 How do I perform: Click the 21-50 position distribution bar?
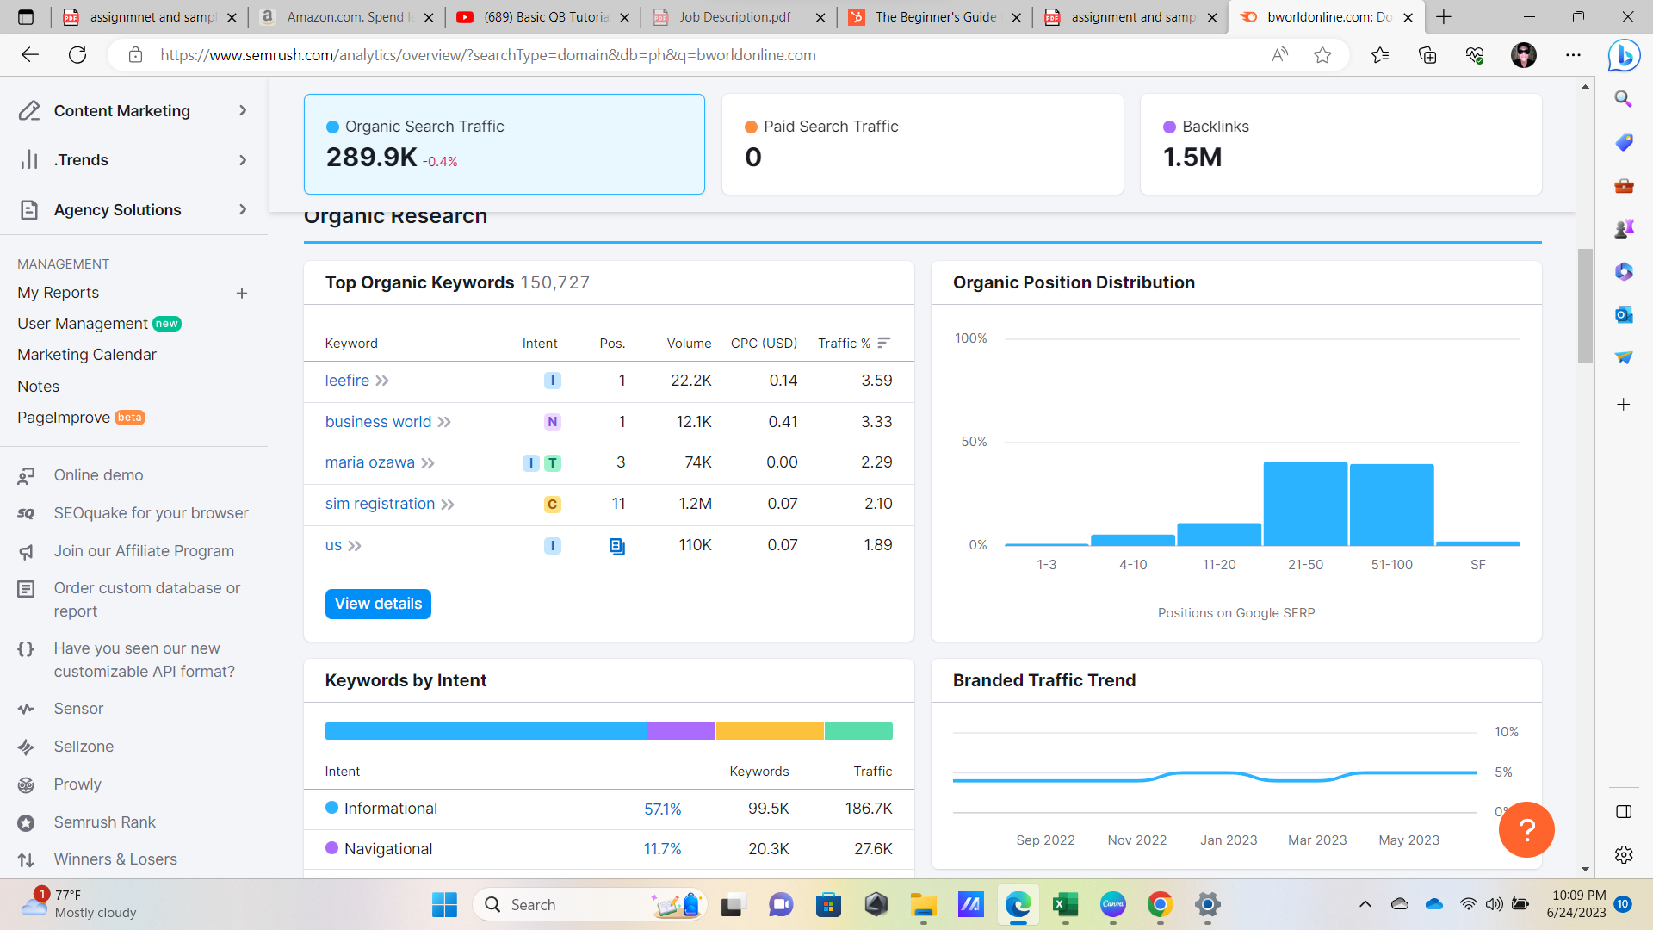point(1305,504)
